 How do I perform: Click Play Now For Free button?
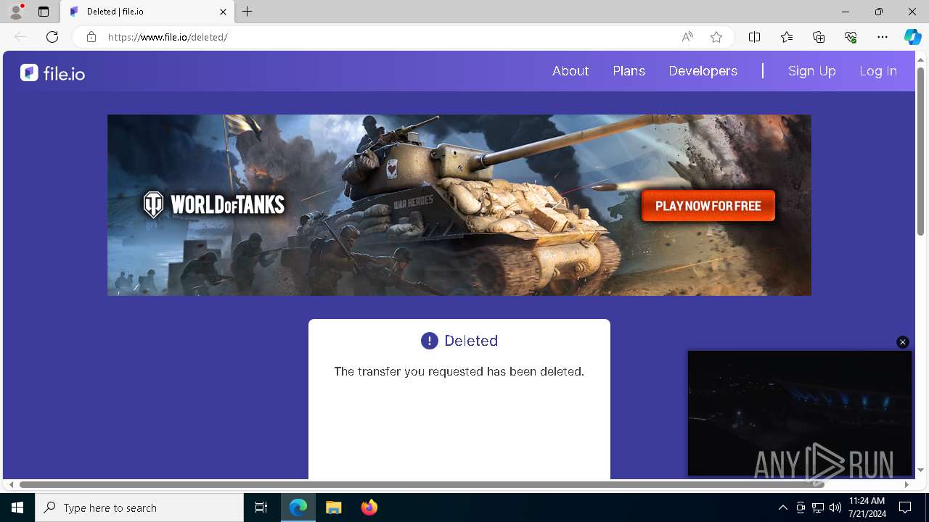click(x=708, y=206)
